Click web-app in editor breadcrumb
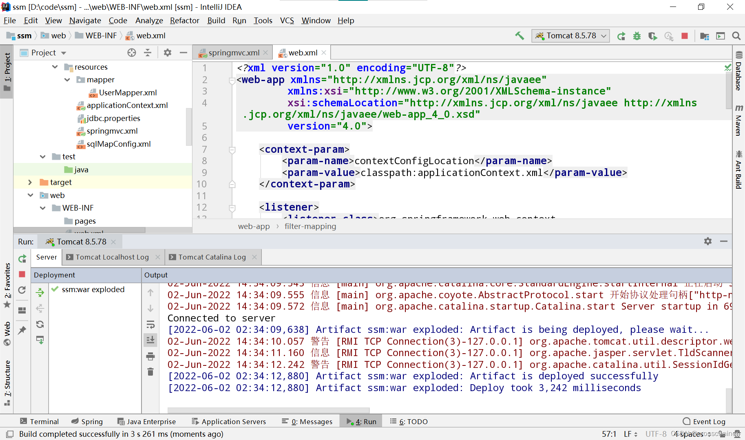 pos(254,227)
